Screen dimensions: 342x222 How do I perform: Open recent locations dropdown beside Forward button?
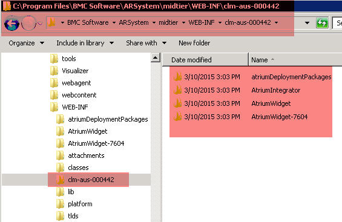pyautogui.click(x=40, y=23)
